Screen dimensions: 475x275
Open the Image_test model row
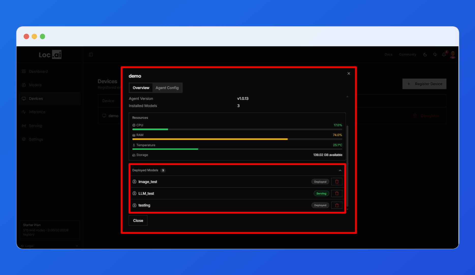[237, 182]
